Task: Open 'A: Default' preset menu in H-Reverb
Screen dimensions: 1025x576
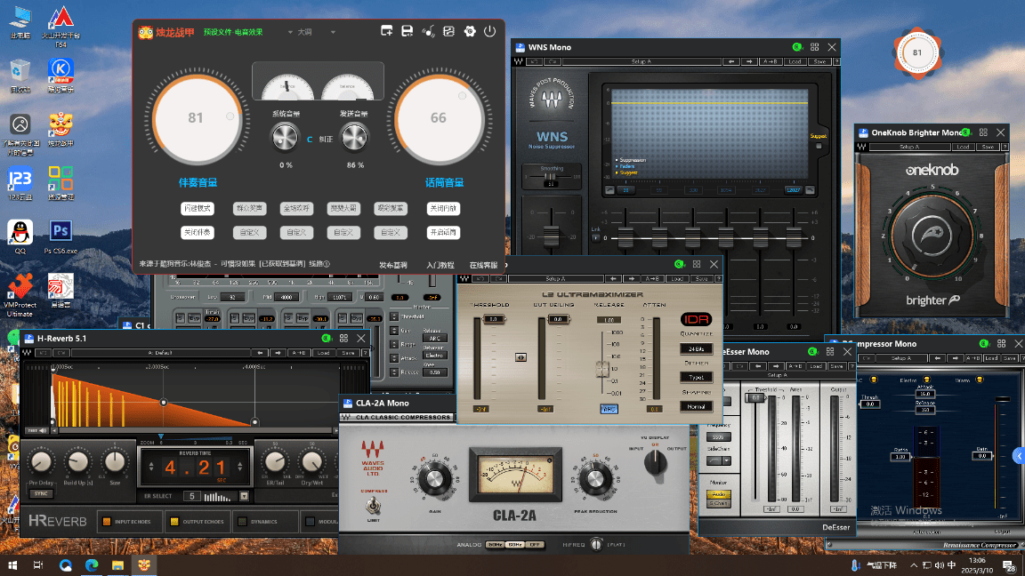Action: pos(160,353)
